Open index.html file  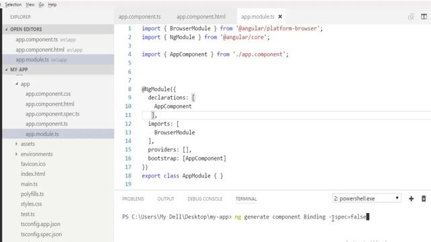(33, 174)
